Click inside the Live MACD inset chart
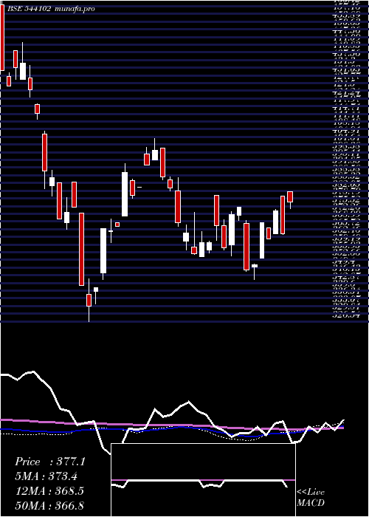 pyautogui.click(x=203, y=480)
